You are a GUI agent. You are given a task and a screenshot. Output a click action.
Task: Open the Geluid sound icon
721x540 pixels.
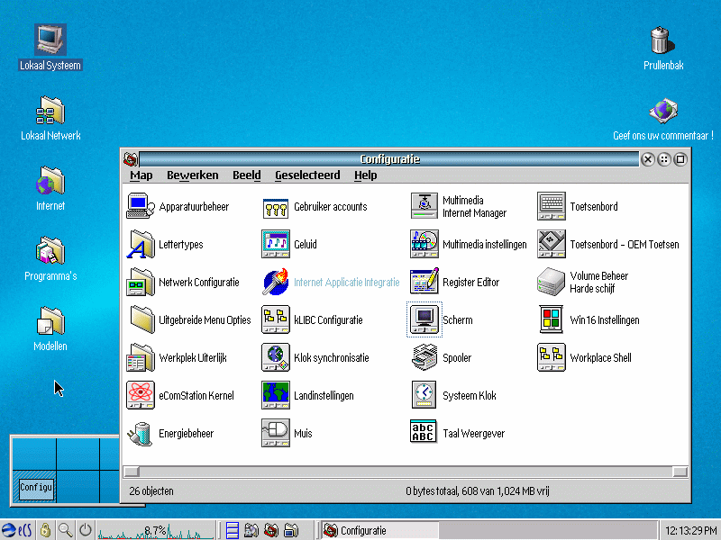(276, 244)
